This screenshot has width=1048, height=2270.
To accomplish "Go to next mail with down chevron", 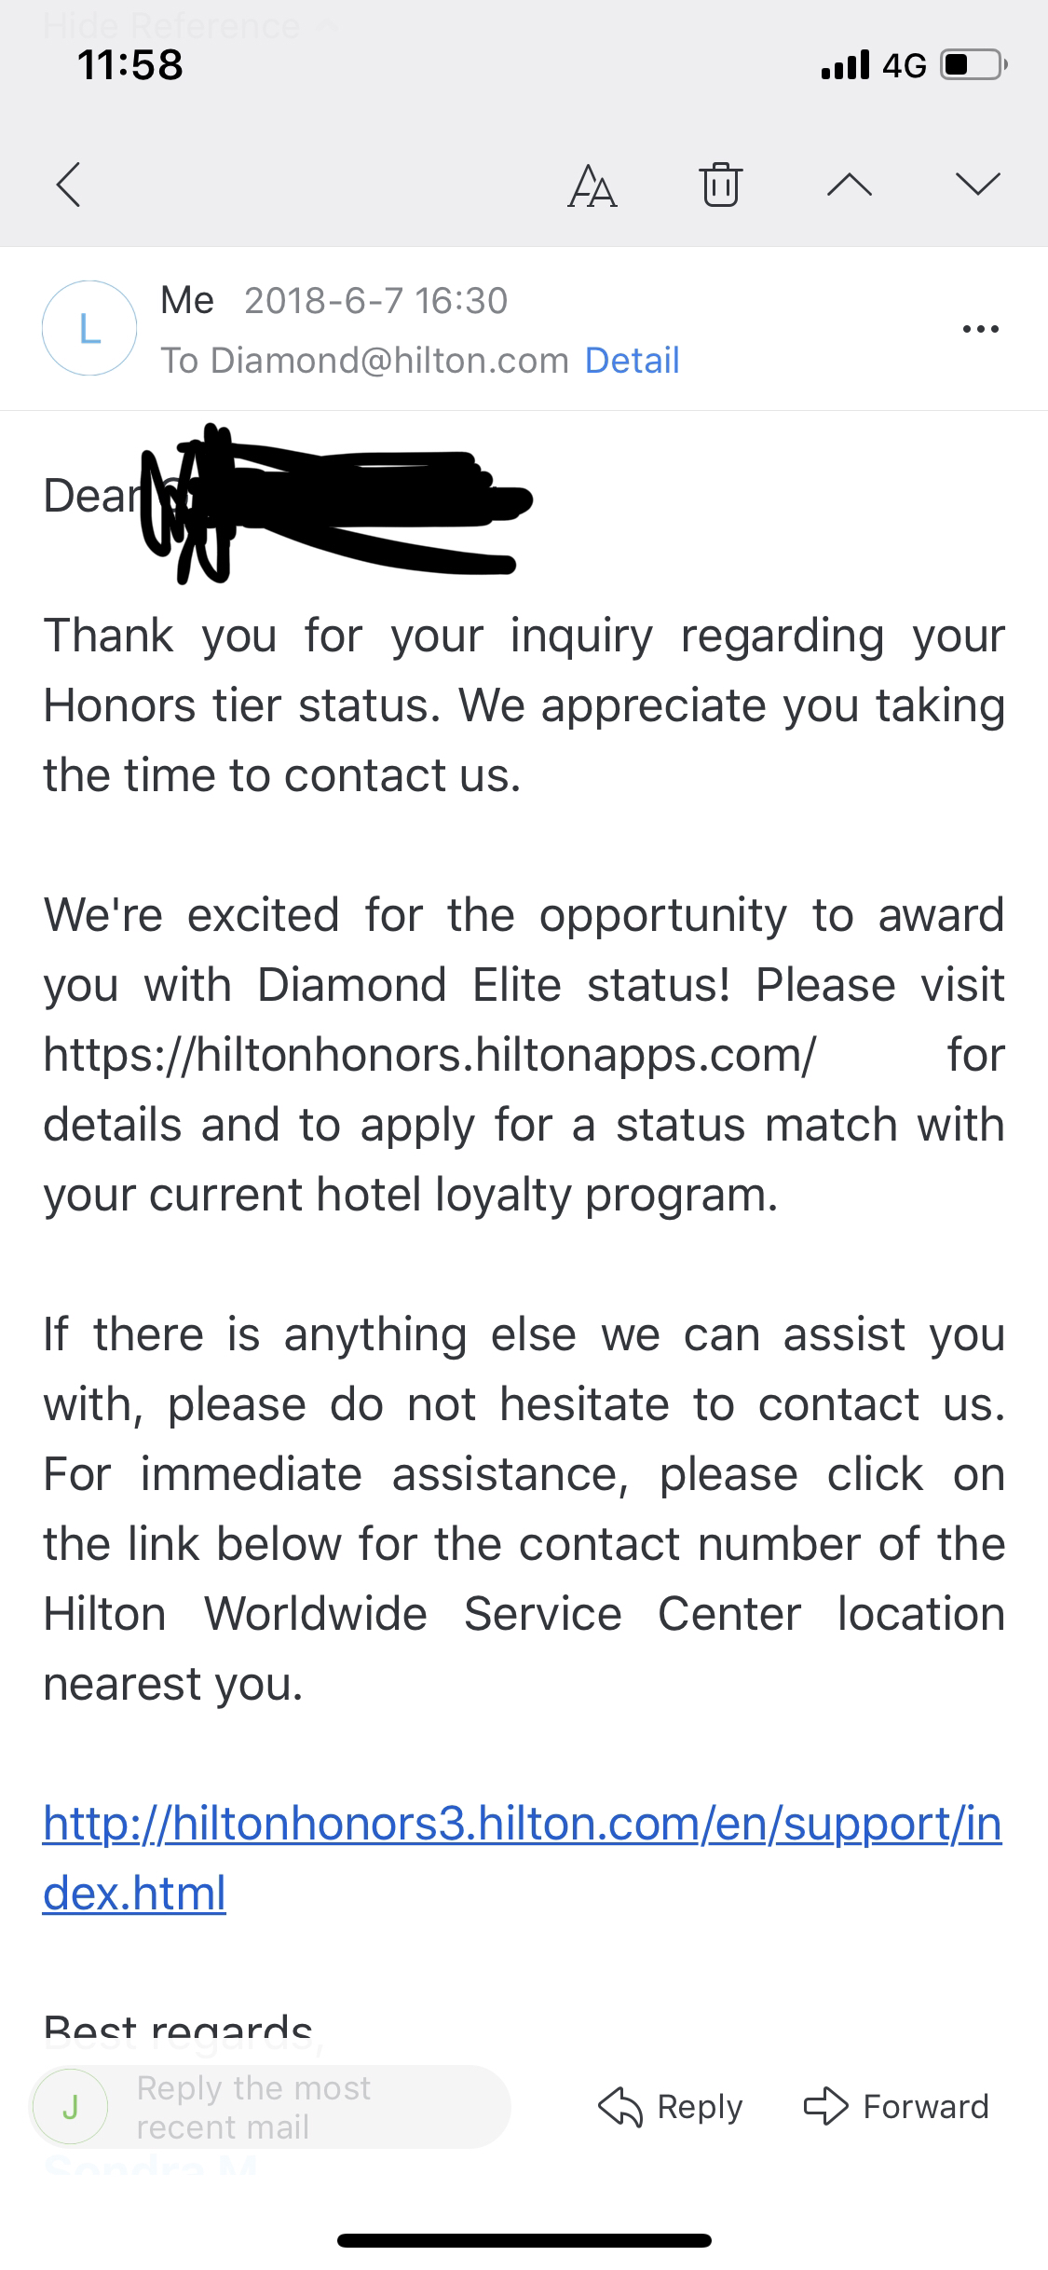I will click(x=977, y=184).
